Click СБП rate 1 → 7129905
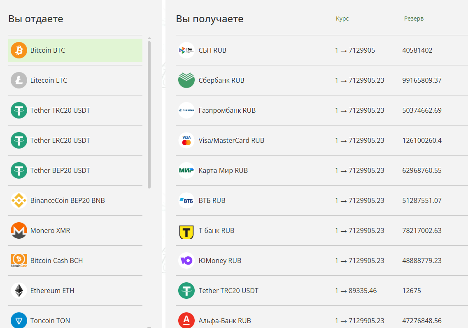The width and height of the screenshot is (468, 328). [355, 51]
